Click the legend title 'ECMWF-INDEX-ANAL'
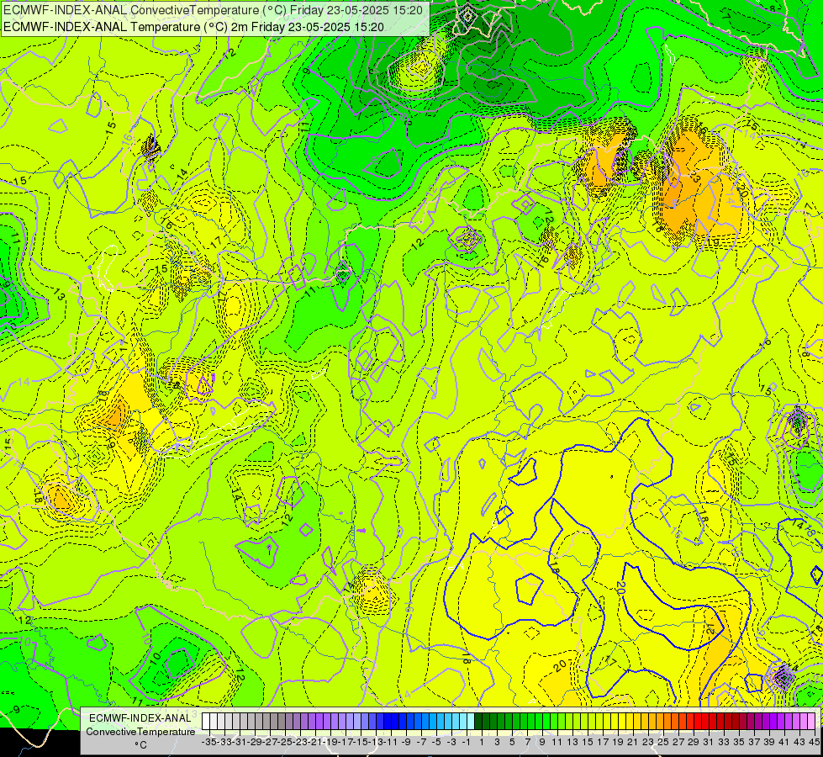823x757 pixels. 140,718
